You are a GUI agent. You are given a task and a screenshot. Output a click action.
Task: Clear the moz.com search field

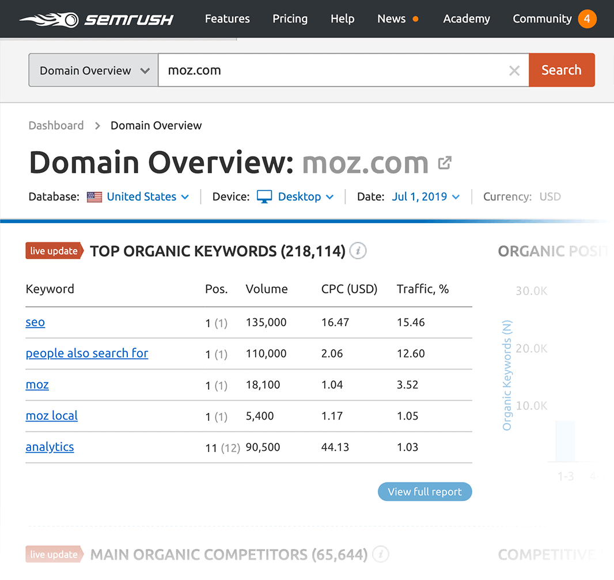(x=514, y=70)
